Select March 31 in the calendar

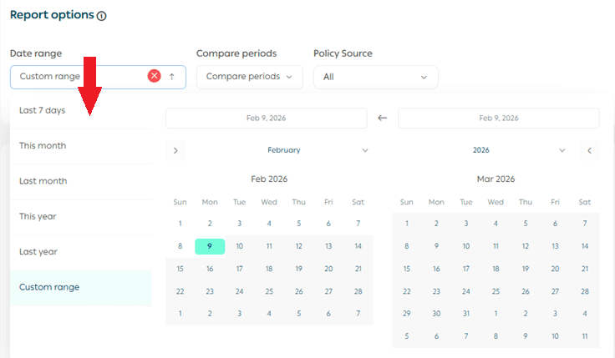(466, 314)
